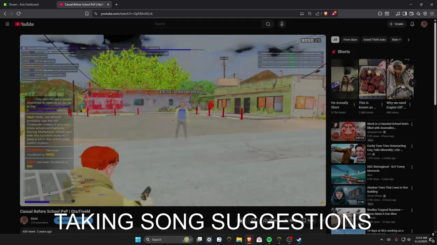The width and height of the screenshot is (437, 245).
Task: Open Task View on the taskbar
Action: (199, 240)
